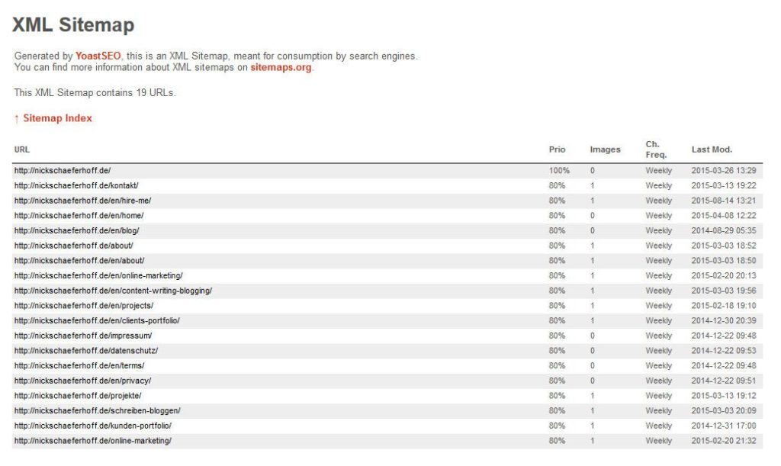
Task: Open the nickschaeferhoff.de/datenschutz/ URL
Action: 86,351
